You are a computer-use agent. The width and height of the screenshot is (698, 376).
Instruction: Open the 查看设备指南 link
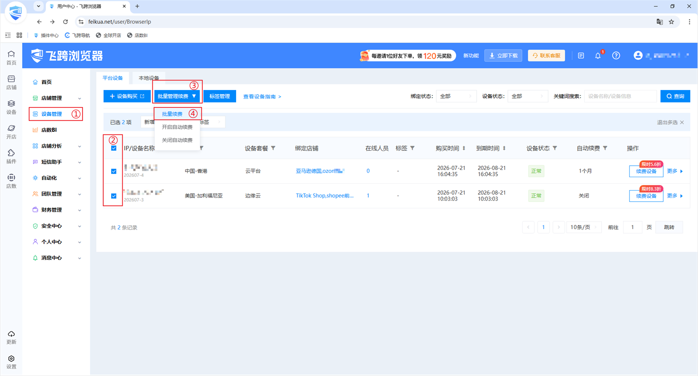(x=262, y=96)
